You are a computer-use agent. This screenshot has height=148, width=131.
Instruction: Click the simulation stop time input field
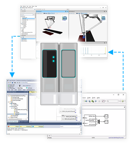point(113,101)
